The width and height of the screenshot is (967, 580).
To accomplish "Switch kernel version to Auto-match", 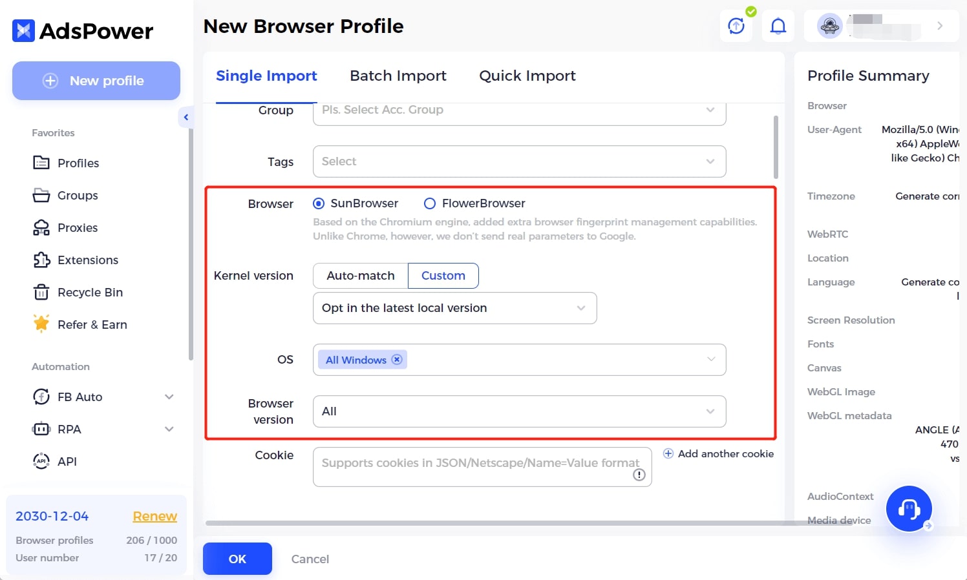I will pyautogui.click(x=360, y=276).
